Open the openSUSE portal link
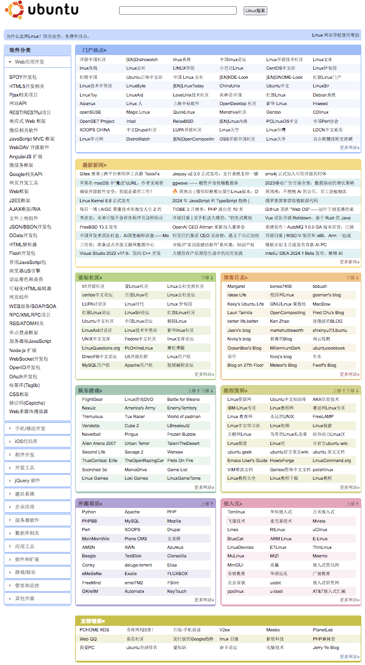Viewport: 365px width, 665px height. tap(90, 112)
